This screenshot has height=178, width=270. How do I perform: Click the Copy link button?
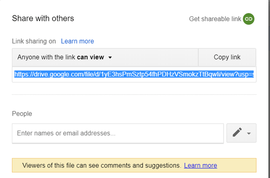[227, 57]
